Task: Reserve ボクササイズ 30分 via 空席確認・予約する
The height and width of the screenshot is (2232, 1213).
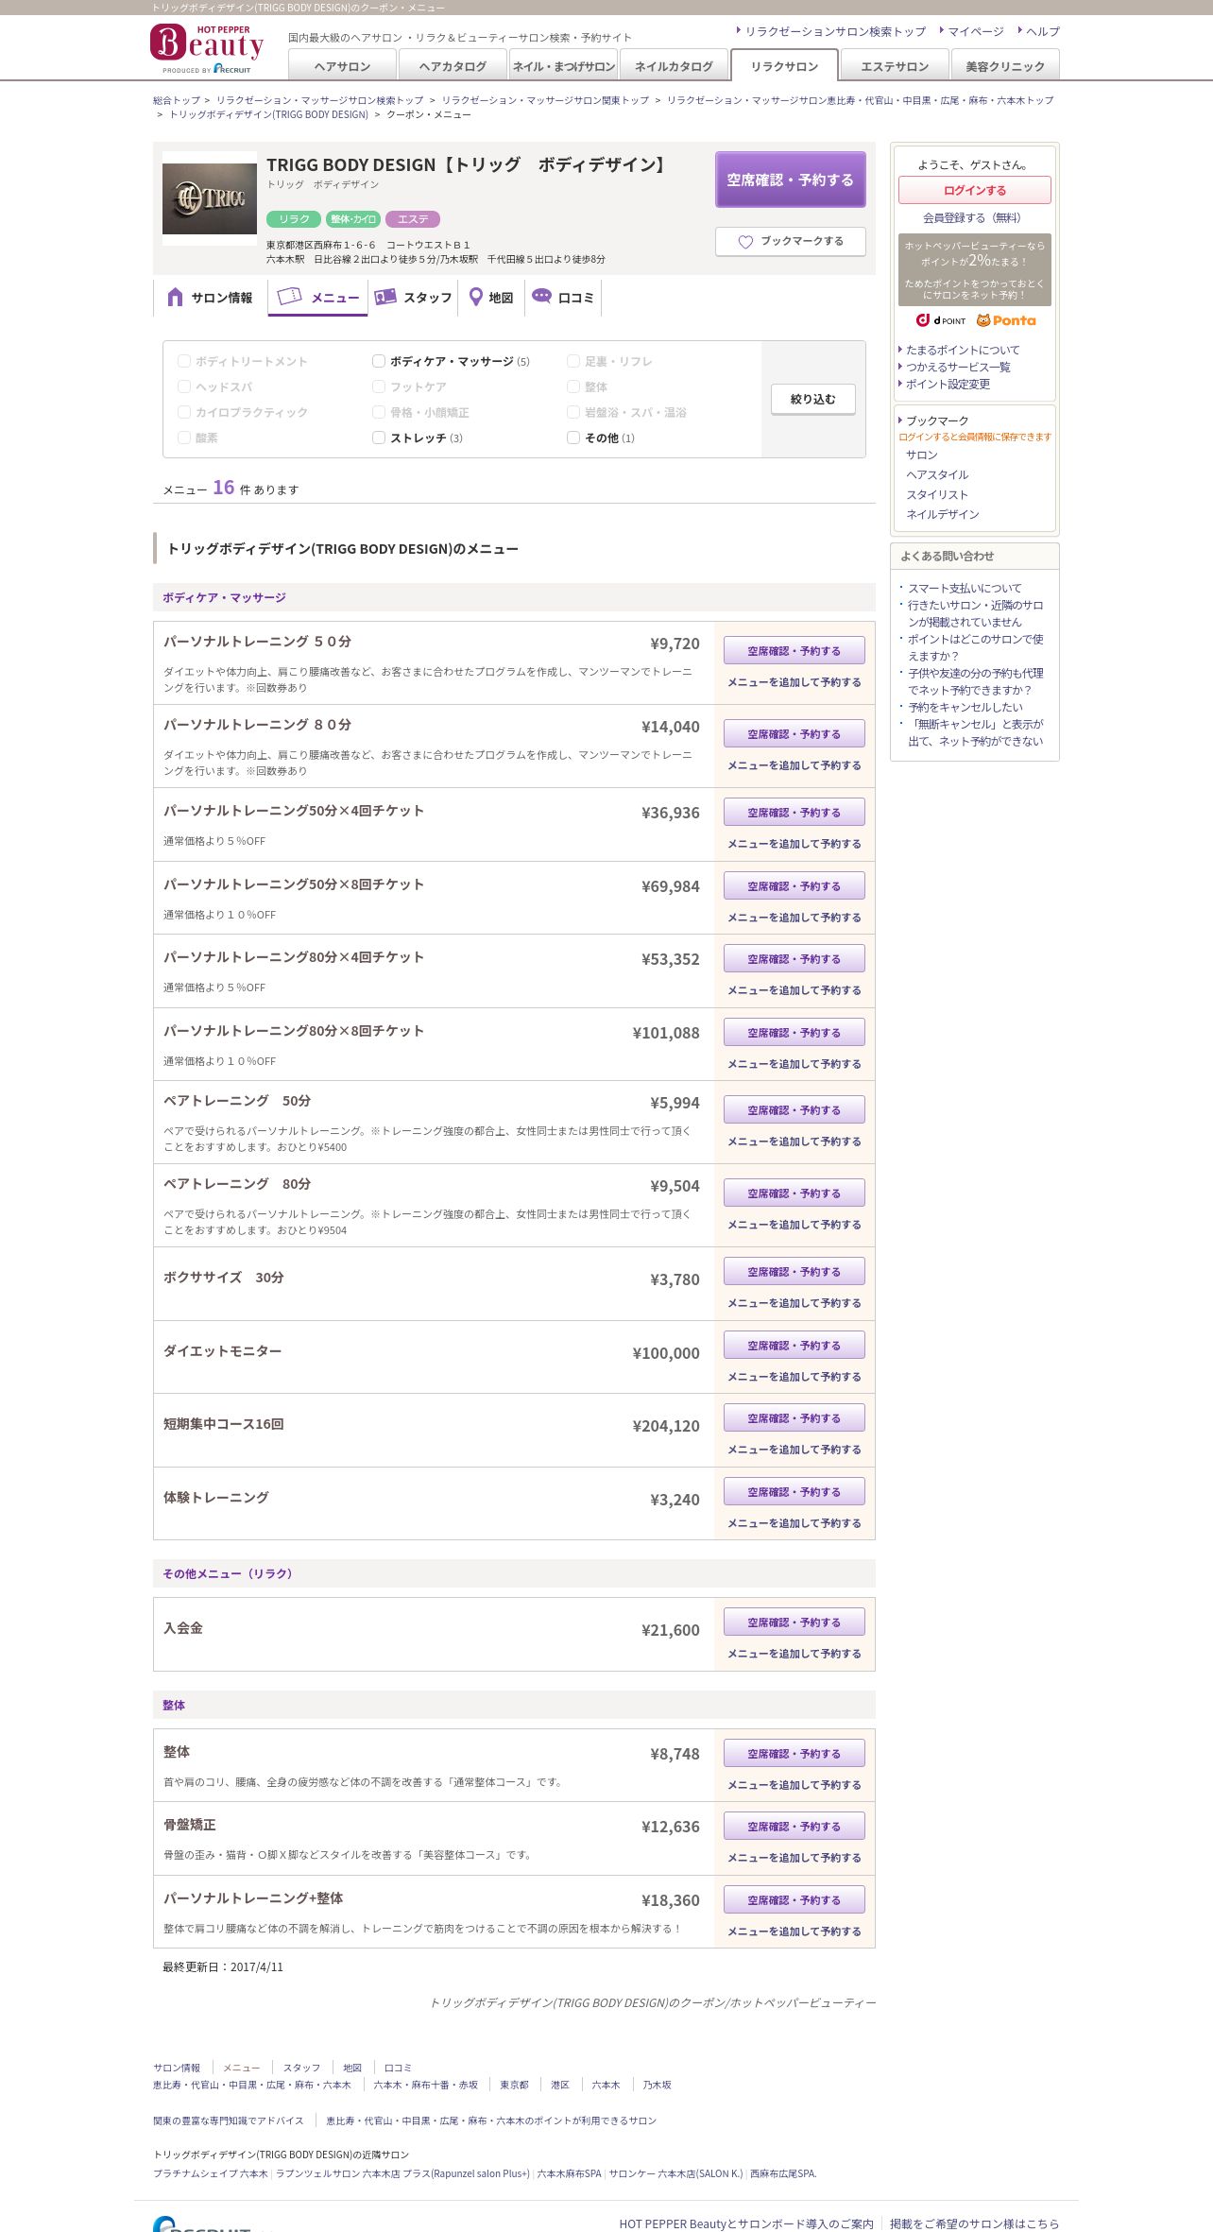Action: coord(794,1271)
